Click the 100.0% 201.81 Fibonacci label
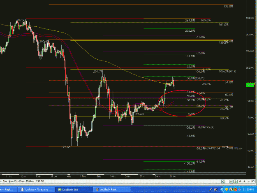The width and height of the screenshot is (257, 193). pos(228,71)
